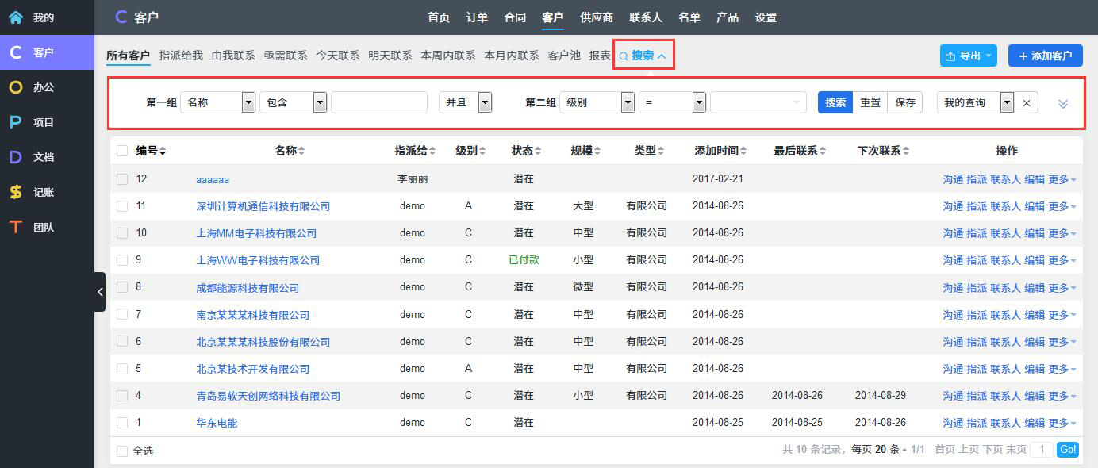Toggle the 全选 select-all checkbox
The height and width of the screenshot is (468, 1098).
click(122, 451)
